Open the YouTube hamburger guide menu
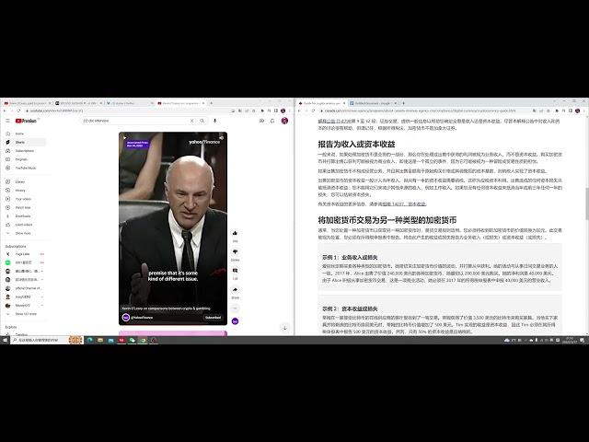 point(7,121)
